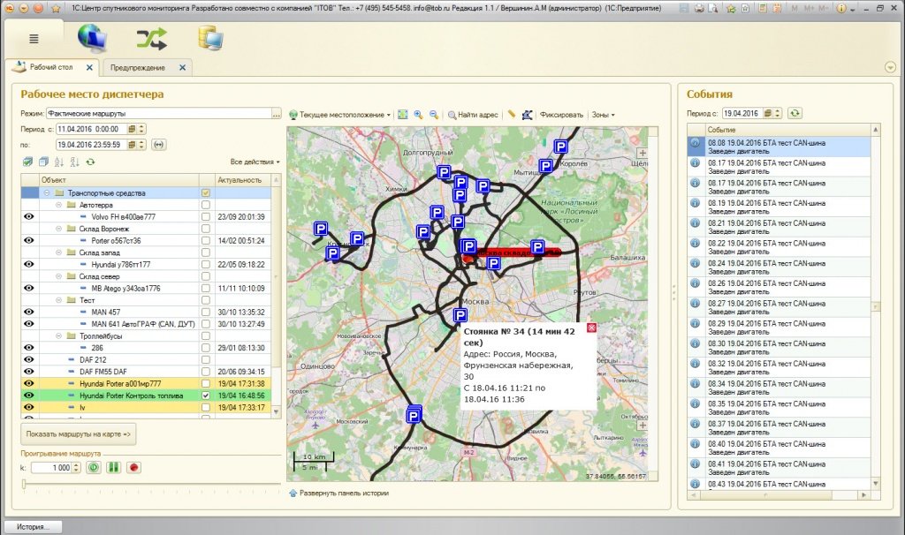905x535 pixels.
Task: Check the Volvo FH в400ае777 checkbox
Action: (205, 217)
